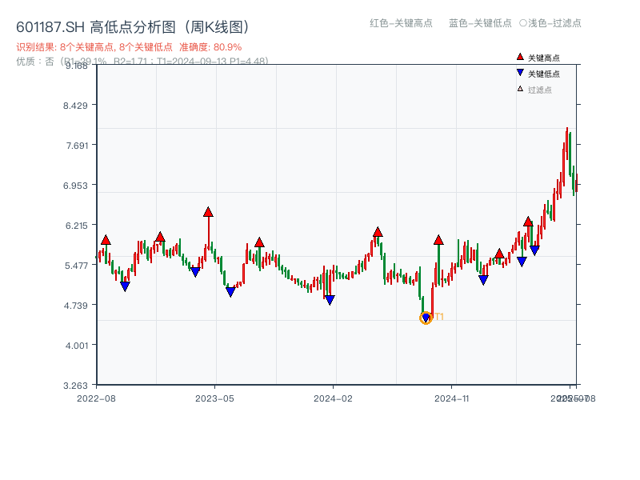Image resolution: width=640 pixels, height=480 pixels.
Task: Select the blue low marker near 2025-01
Action: coord(483,280)
